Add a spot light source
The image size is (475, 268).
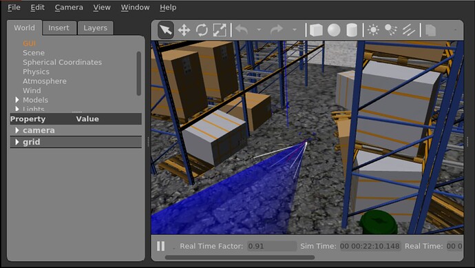[391, 30]
